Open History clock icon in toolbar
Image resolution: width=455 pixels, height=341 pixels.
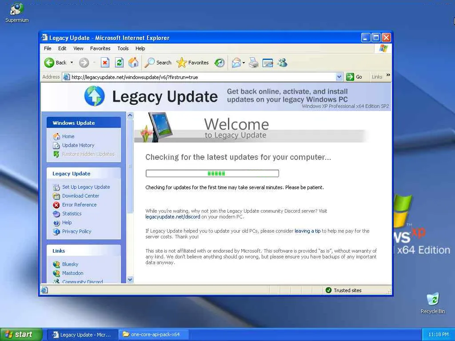coord(220,63)
